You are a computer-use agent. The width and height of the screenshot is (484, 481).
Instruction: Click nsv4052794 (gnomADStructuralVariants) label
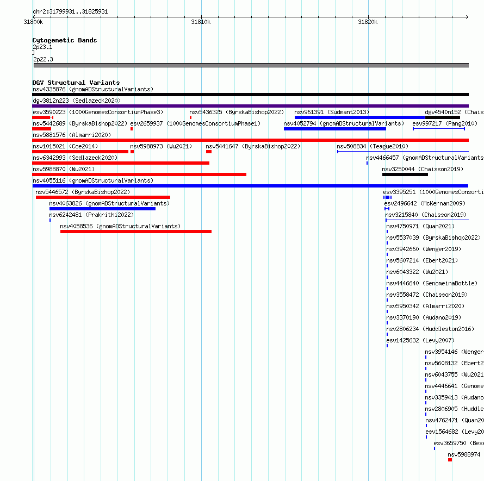(x=344, y=124)
